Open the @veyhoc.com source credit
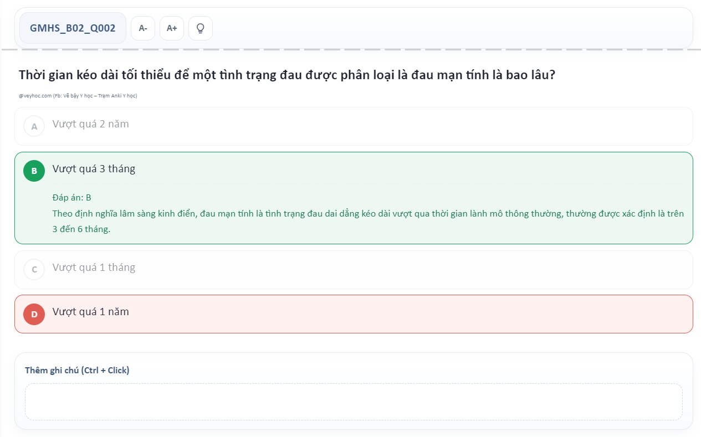This screenshot has height=437, width=701. tap(78, 96)
